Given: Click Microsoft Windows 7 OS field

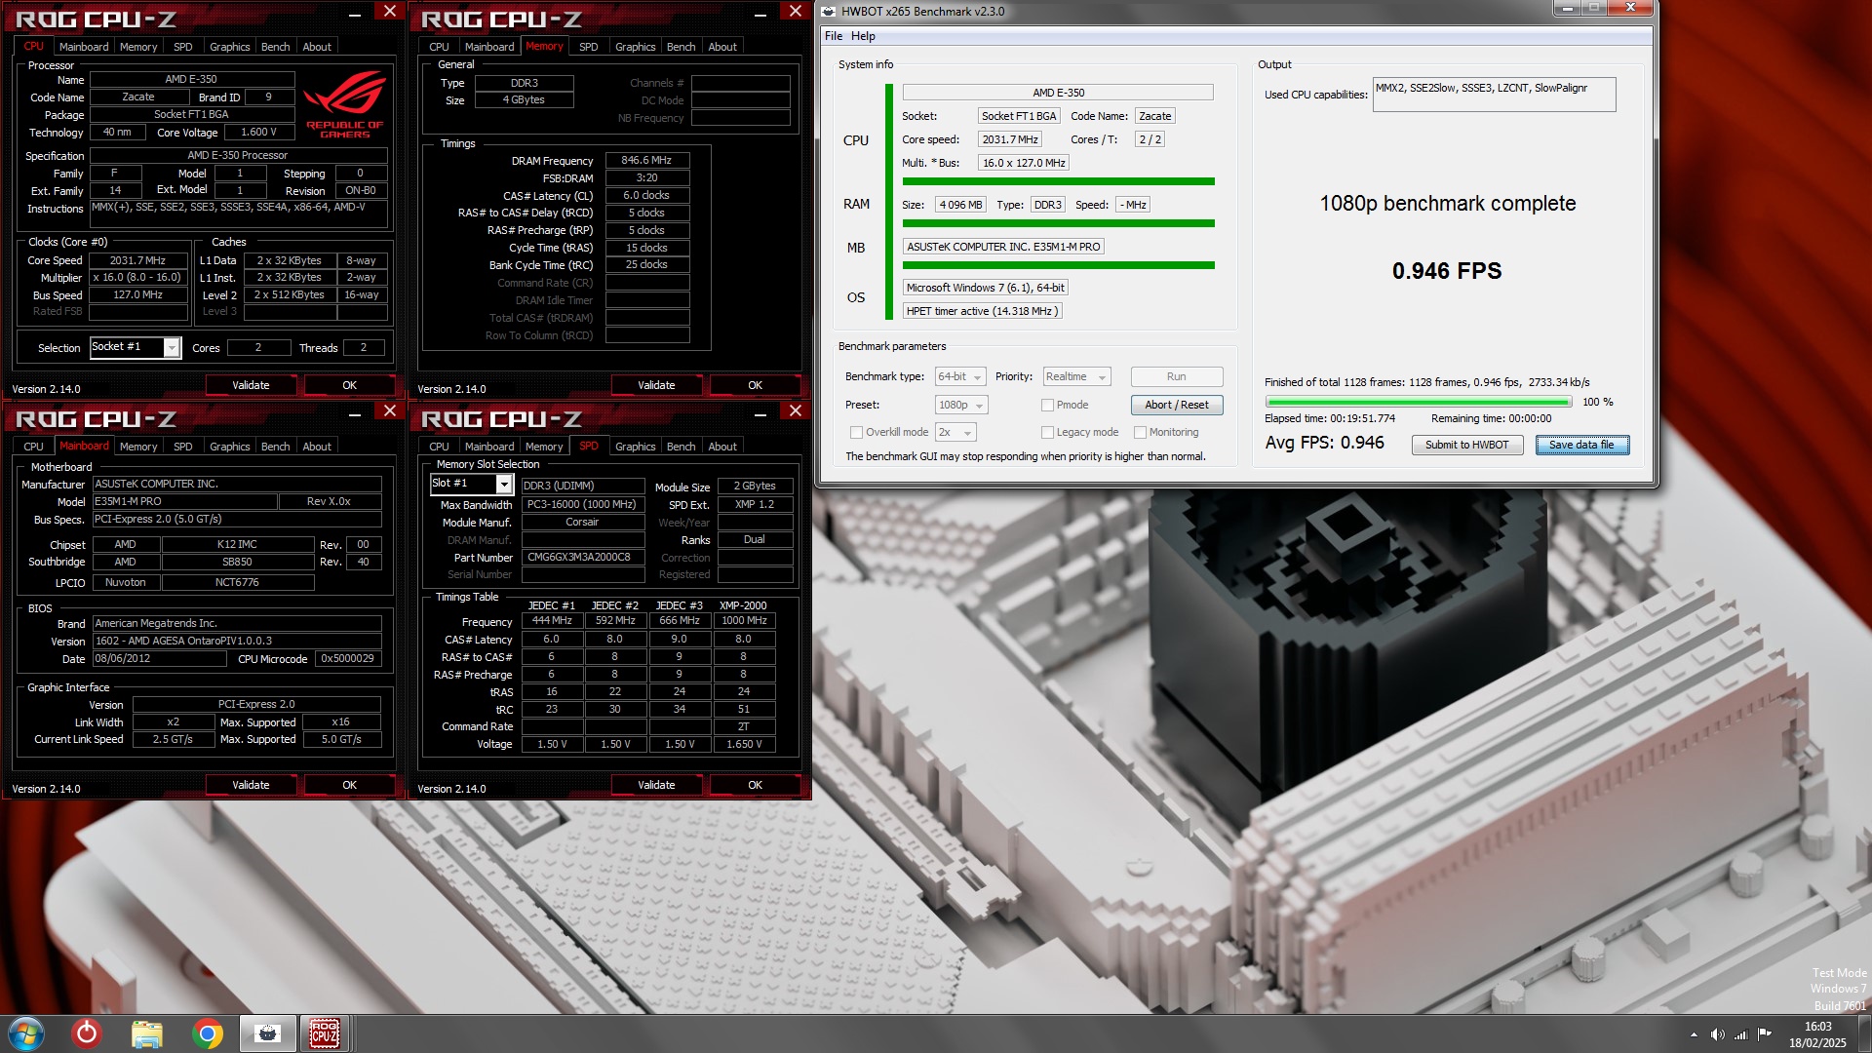Looking at the screenshot, I should point(985,288).
